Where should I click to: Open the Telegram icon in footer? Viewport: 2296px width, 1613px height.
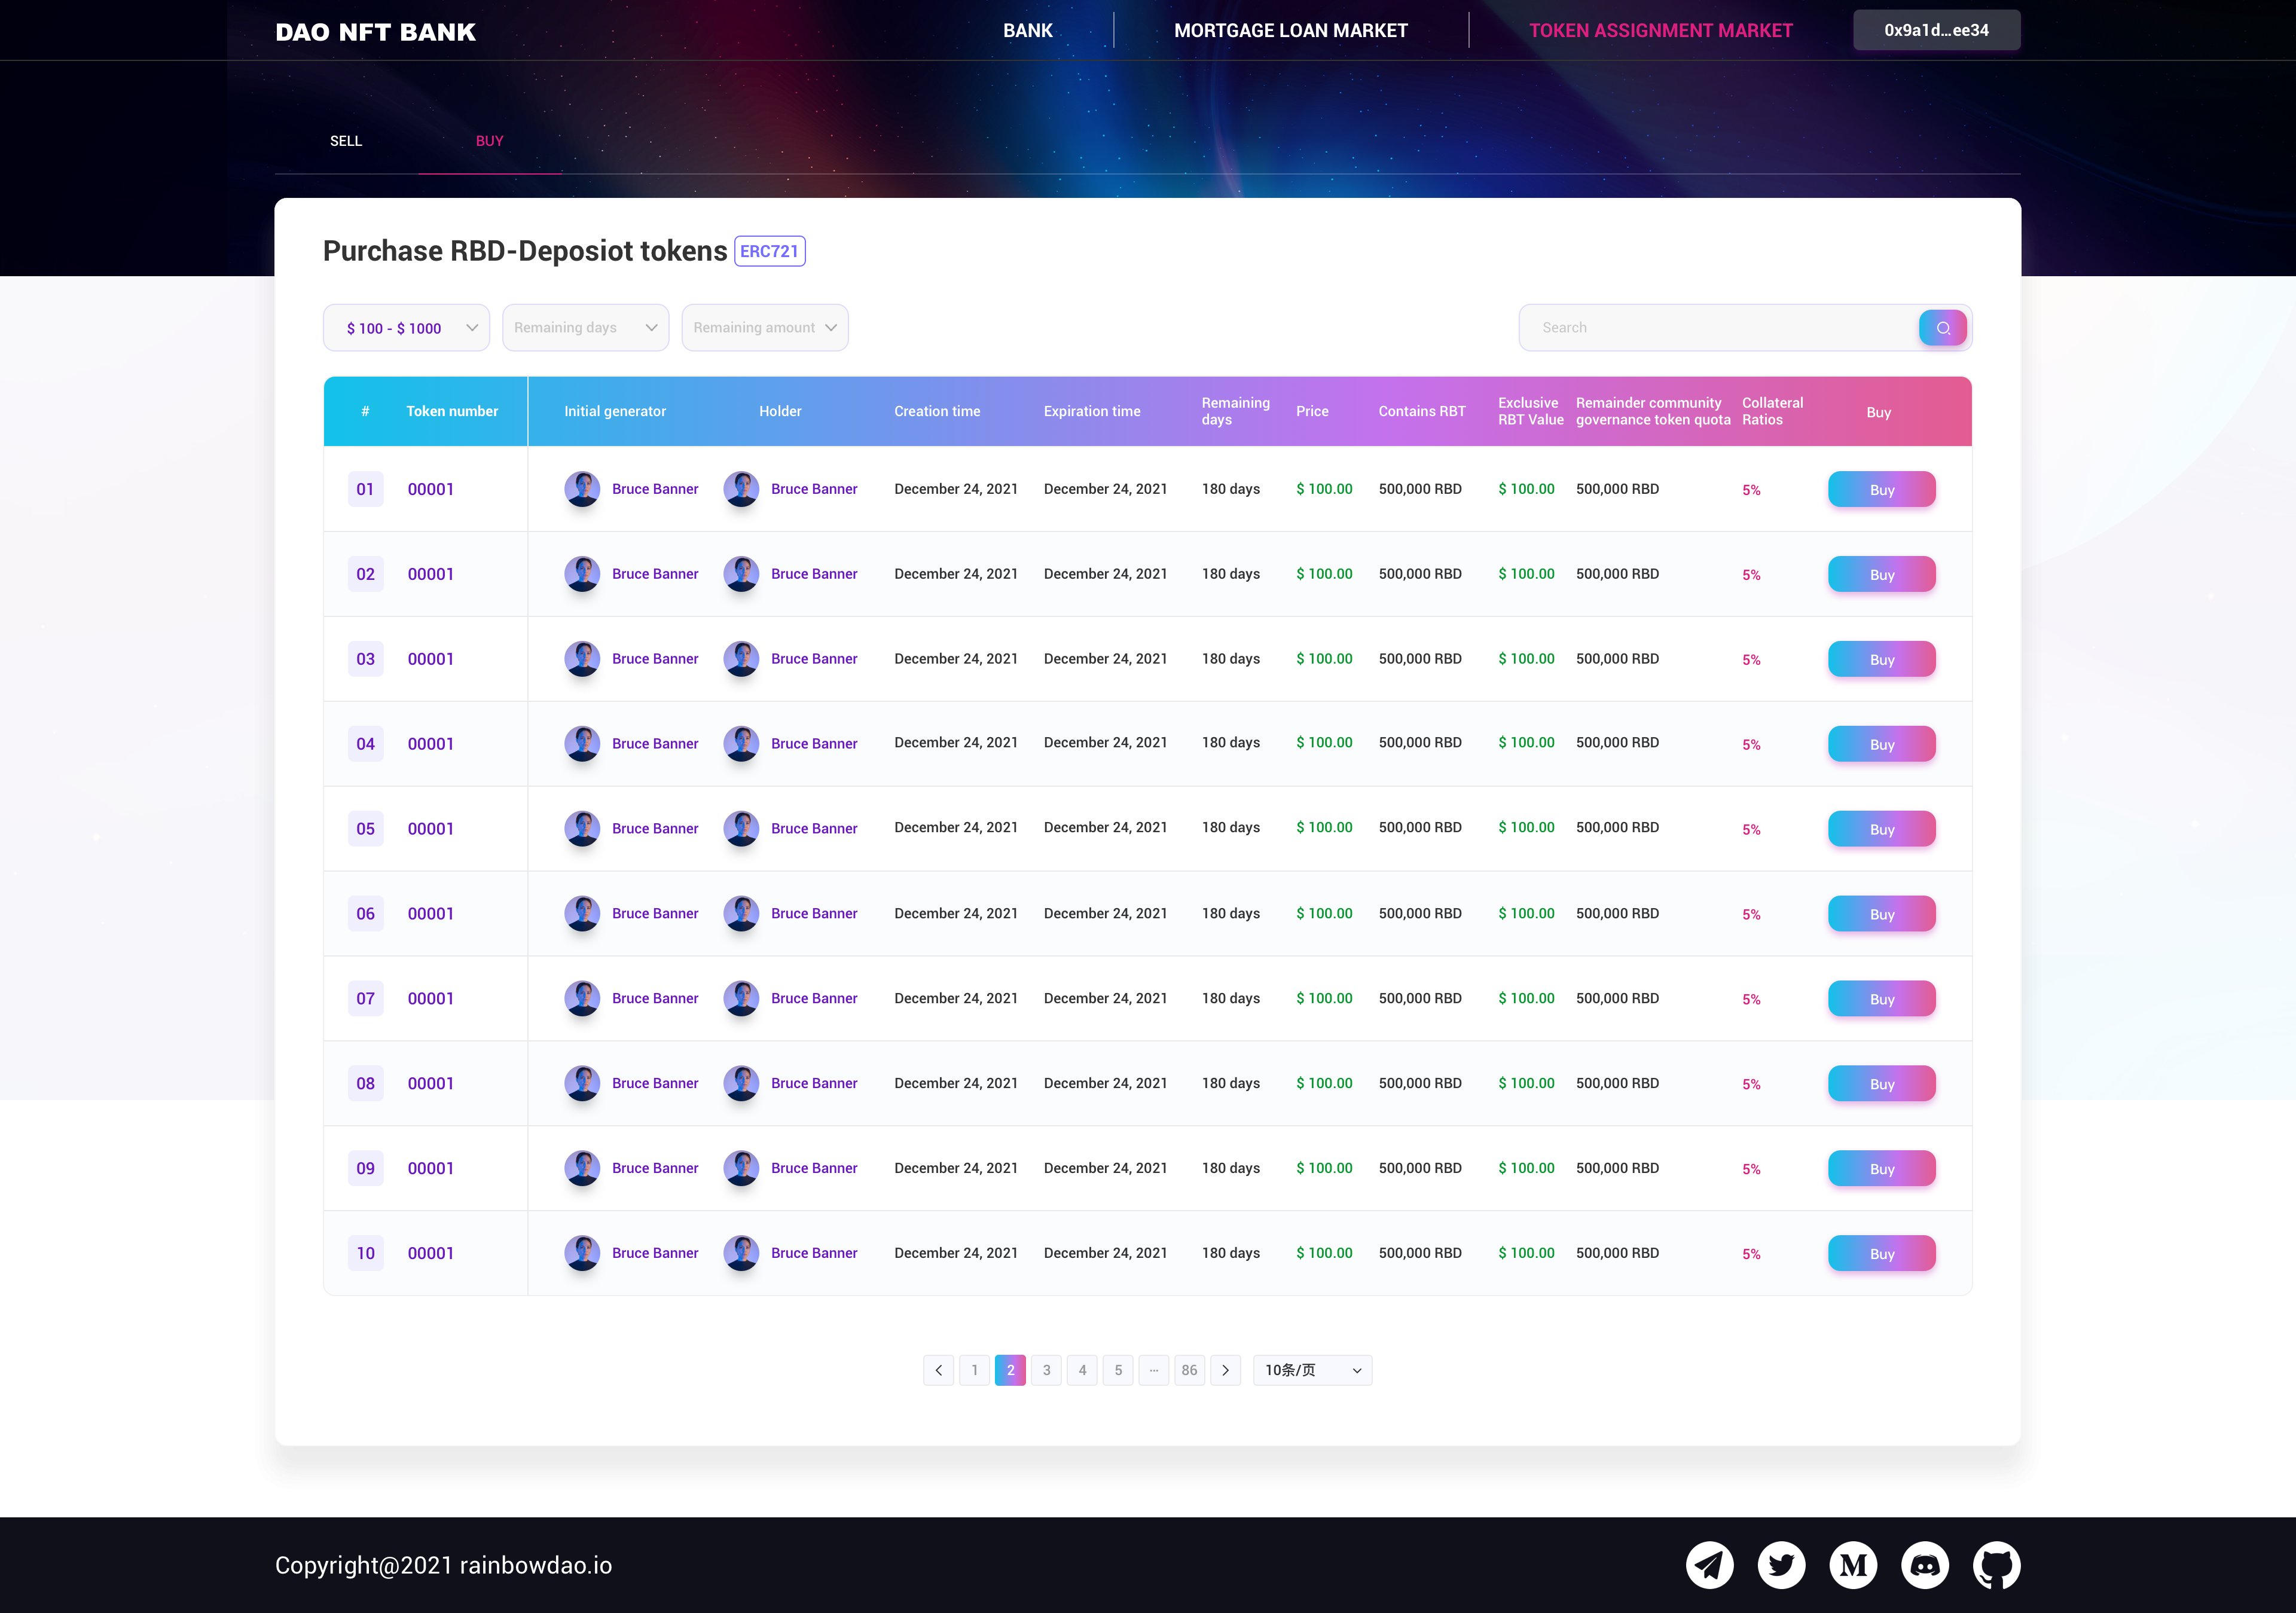(1709, 1565)
